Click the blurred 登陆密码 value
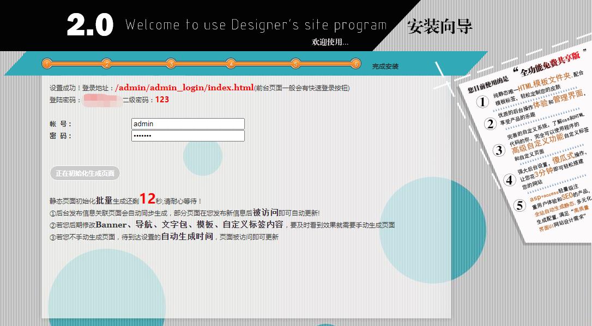The image size is (592, 326). tap(102, 100)
